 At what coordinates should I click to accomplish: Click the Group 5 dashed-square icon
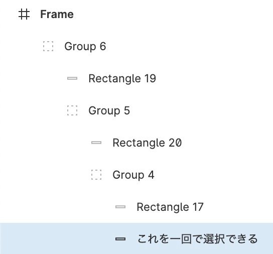click(x=72, y=110)
